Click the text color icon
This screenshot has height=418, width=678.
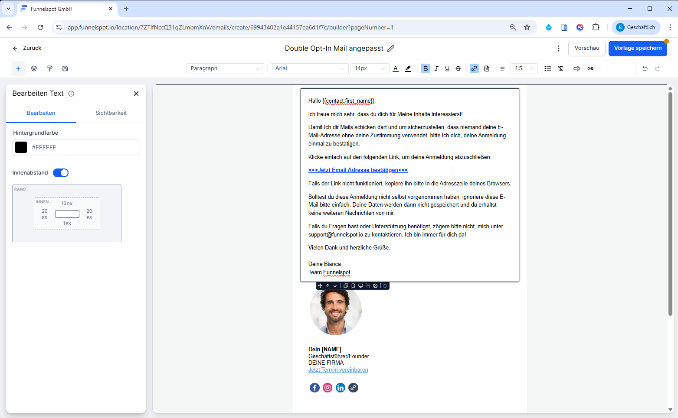coord(396,68)
